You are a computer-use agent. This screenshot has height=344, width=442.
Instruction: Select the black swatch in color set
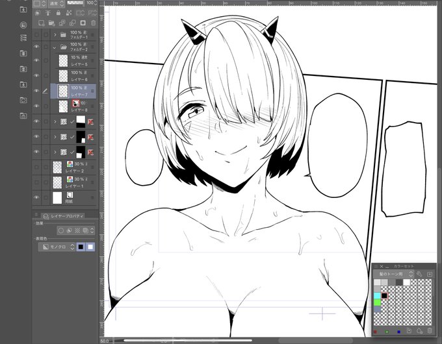point(384,296)
